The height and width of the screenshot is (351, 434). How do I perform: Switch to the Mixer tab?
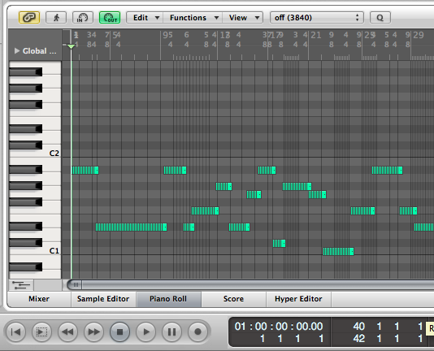click(39, 299)
